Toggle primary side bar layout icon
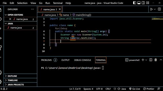This screenshot has height=91, width=163. (x=134, y=3)
